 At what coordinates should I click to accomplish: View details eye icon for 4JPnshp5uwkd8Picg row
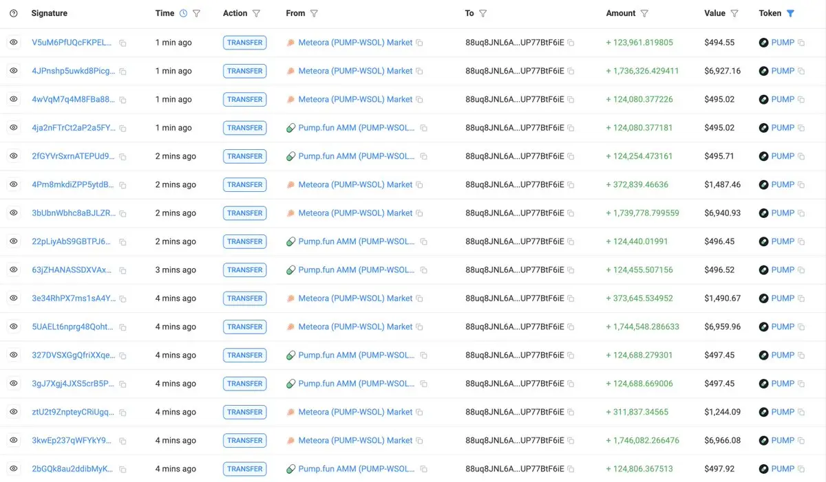pos(14,71)
